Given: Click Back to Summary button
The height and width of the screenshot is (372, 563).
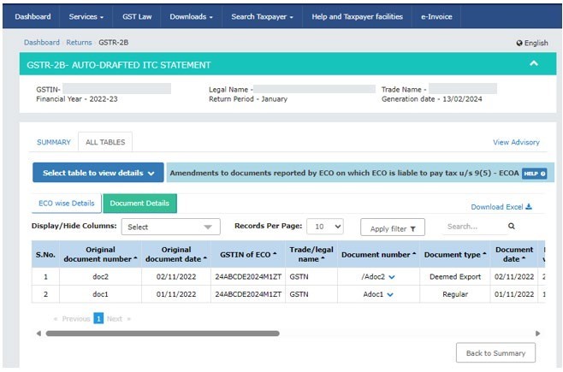Looking at the screenshot, I should pos(495,353).
